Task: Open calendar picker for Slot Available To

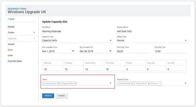Action: coord(111,51)
